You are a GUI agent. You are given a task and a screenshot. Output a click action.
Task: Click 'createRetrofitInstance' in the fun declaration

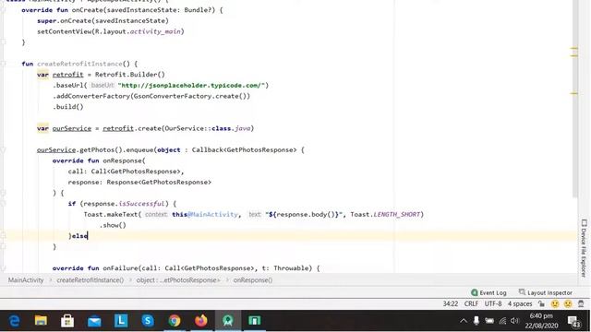click(x=79, y=64)
